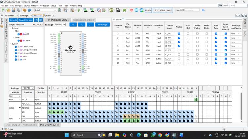Toggle Input Level Control for RC3 row

pyautogui.click(x=226, y=55)
